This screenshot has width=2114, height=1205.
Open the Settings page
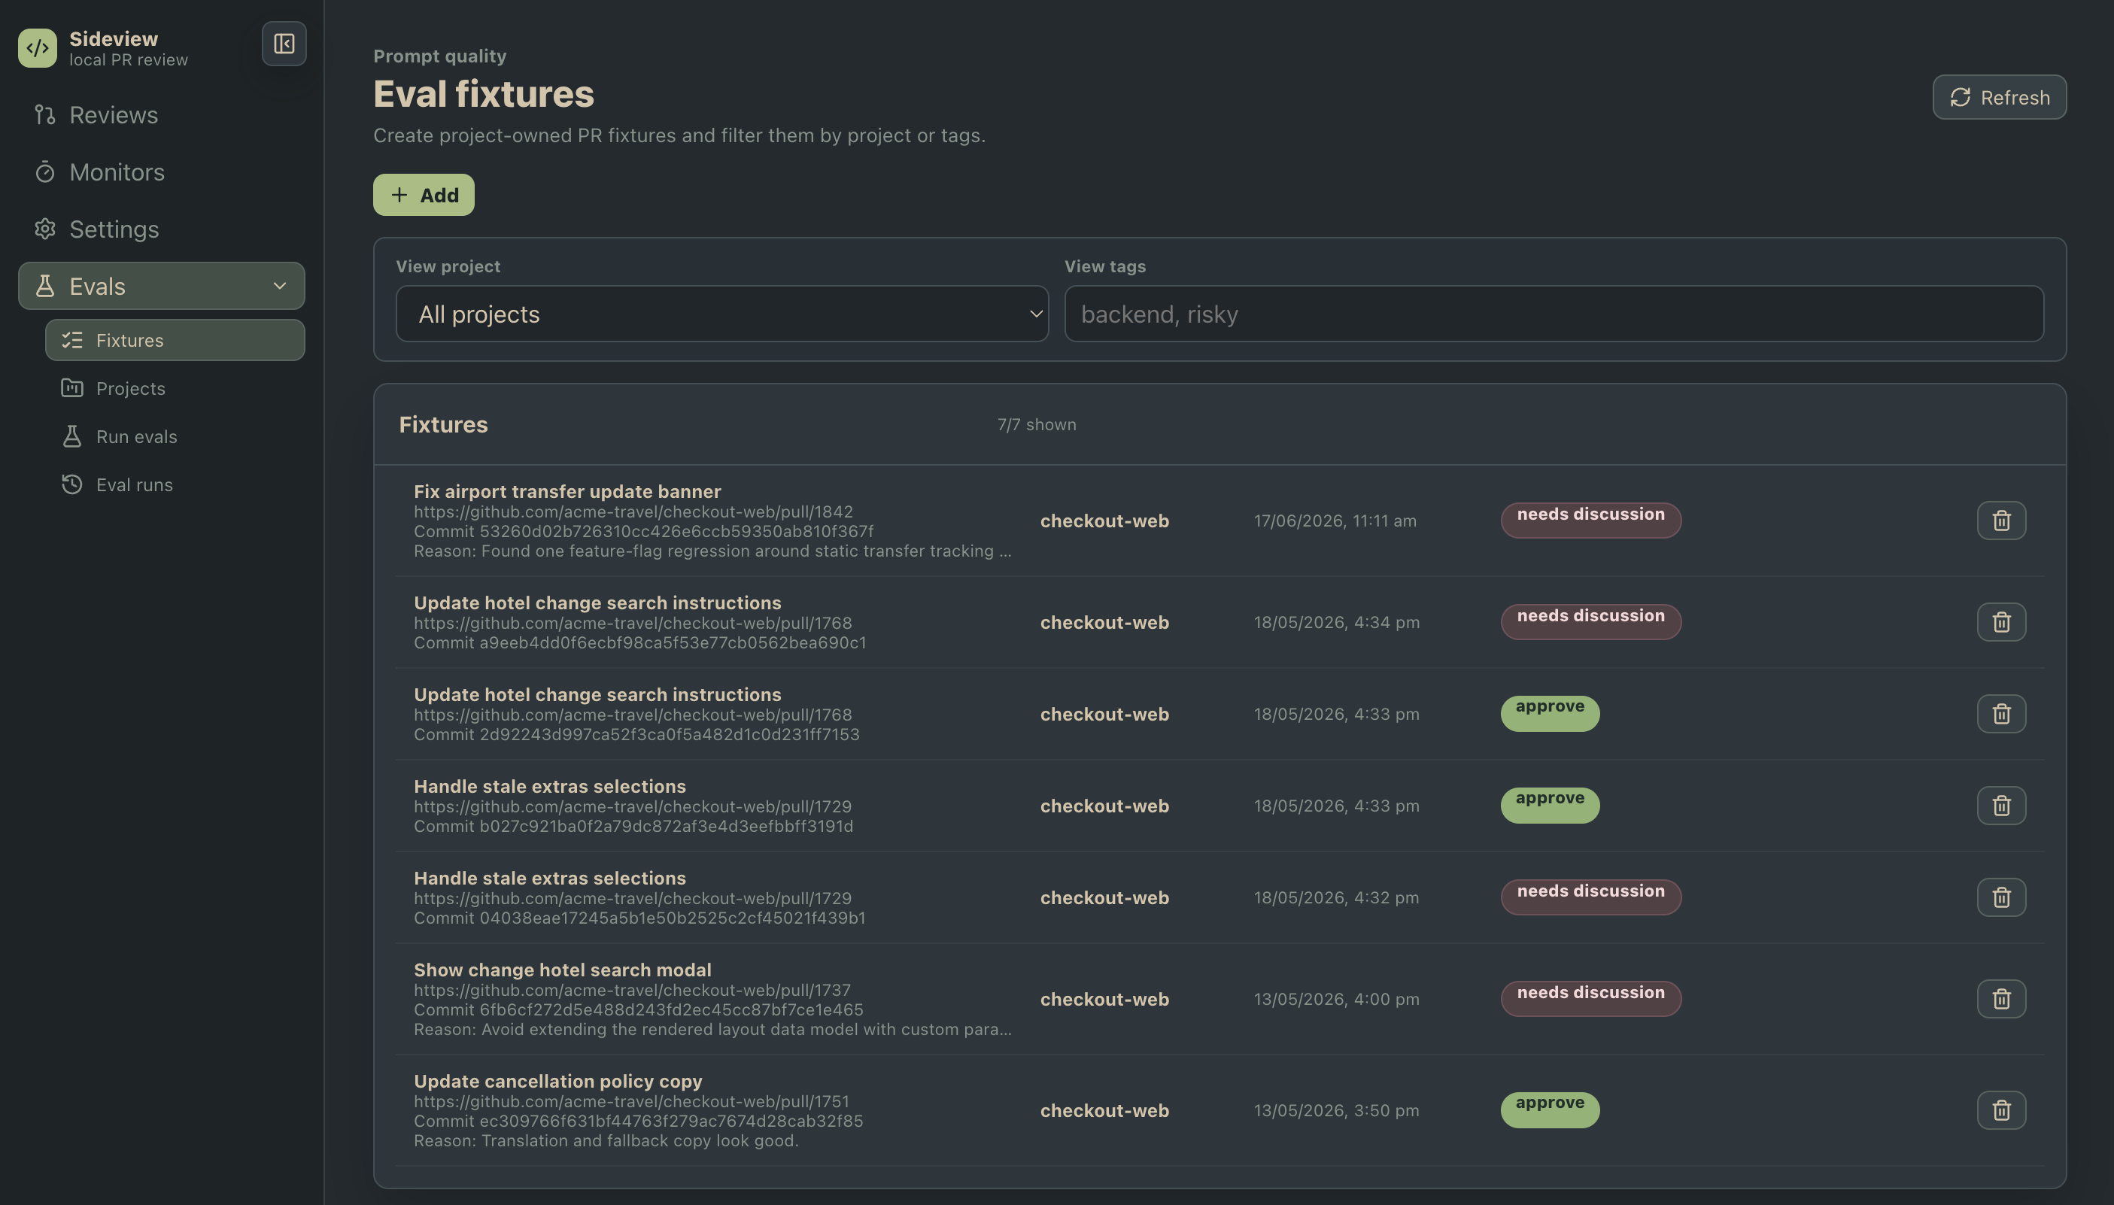[162, 229]
